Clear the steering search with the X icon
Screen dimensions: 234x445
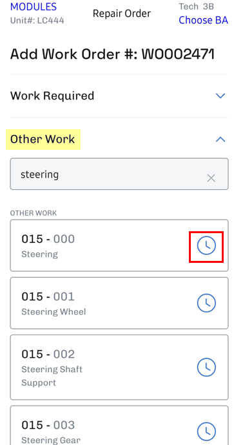[211, 178]
